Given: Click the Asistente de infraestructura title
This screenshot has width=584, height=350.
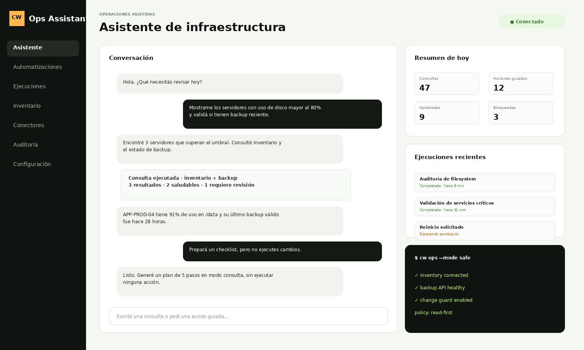Looking at the screenshot, I should pos(192,27).
